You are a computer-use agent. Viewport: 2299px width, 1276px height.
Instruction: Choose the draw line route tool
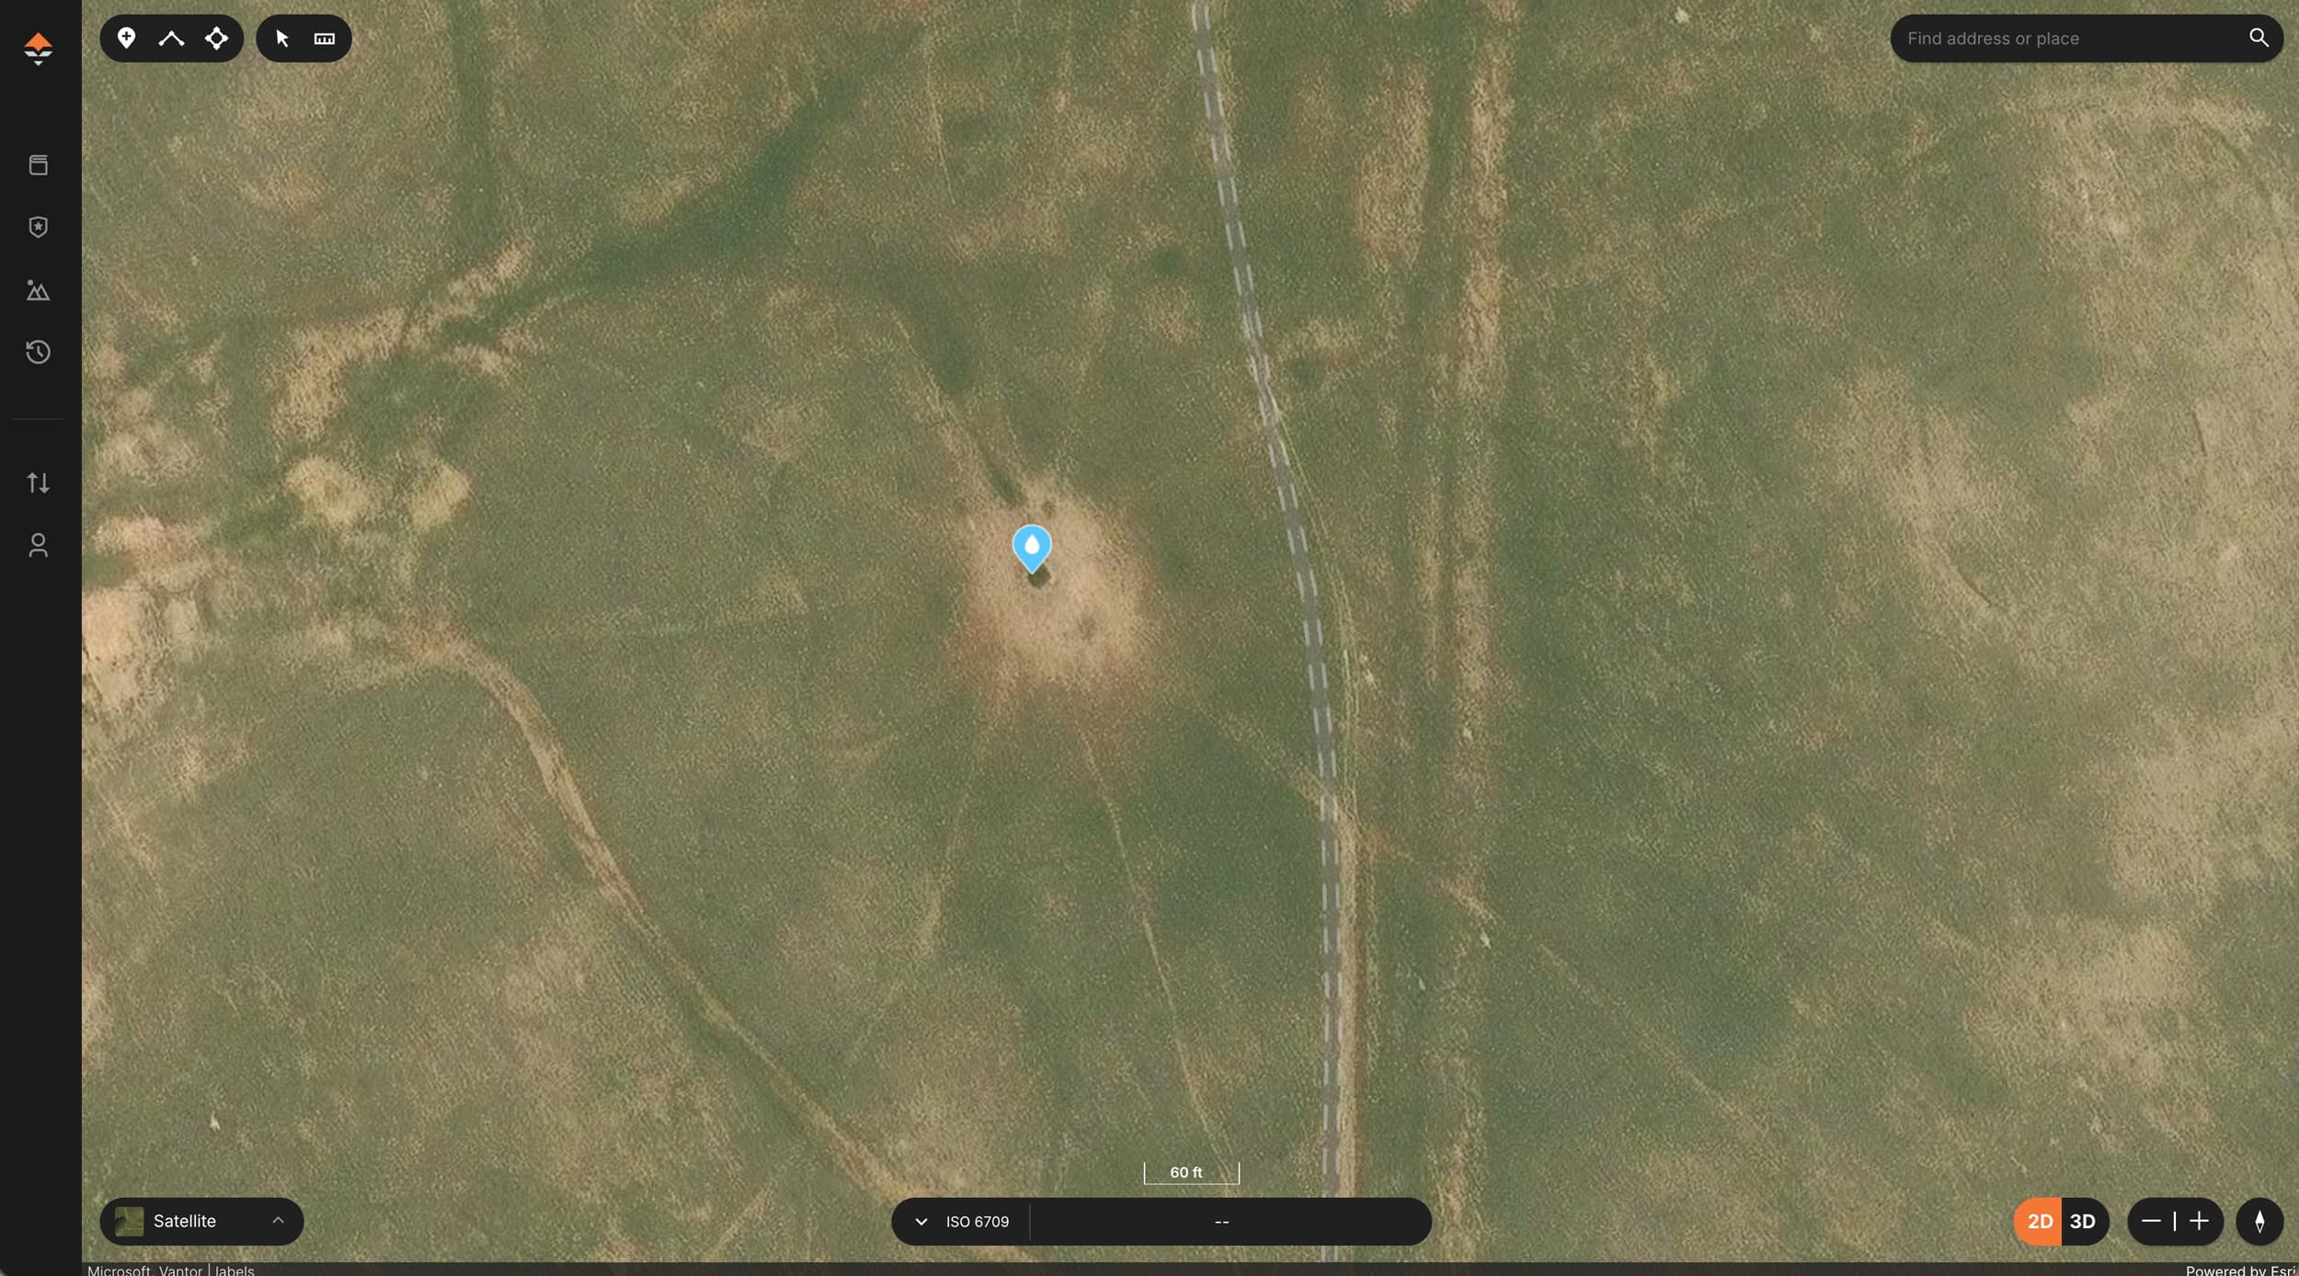171,38
